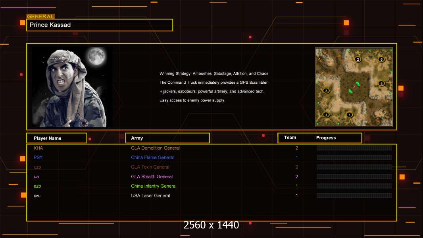This screenshot has height=238, width=423.
Task: Click the USA Laser General army entry
Action: (150, 196)
